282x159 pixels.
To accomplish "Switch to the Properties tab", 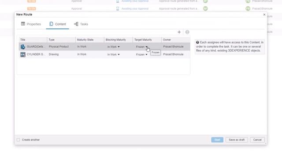I will [31, 24].
